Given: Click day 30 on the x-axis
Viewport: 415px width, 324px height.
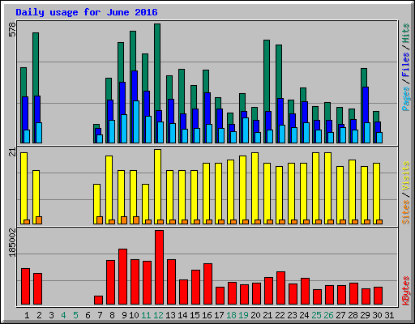Looking at the screenshot, I should 377,315.
